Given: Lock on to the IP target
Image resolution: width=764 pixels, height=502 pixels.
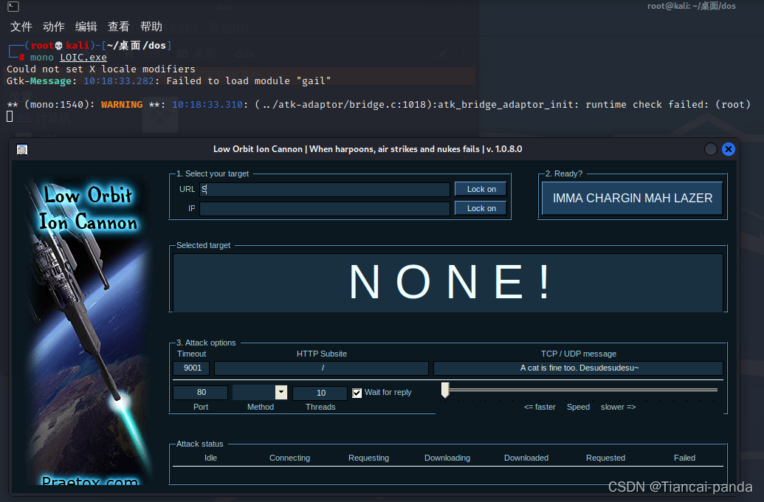Looking at the screenshot, I should (x=481, y=208).
